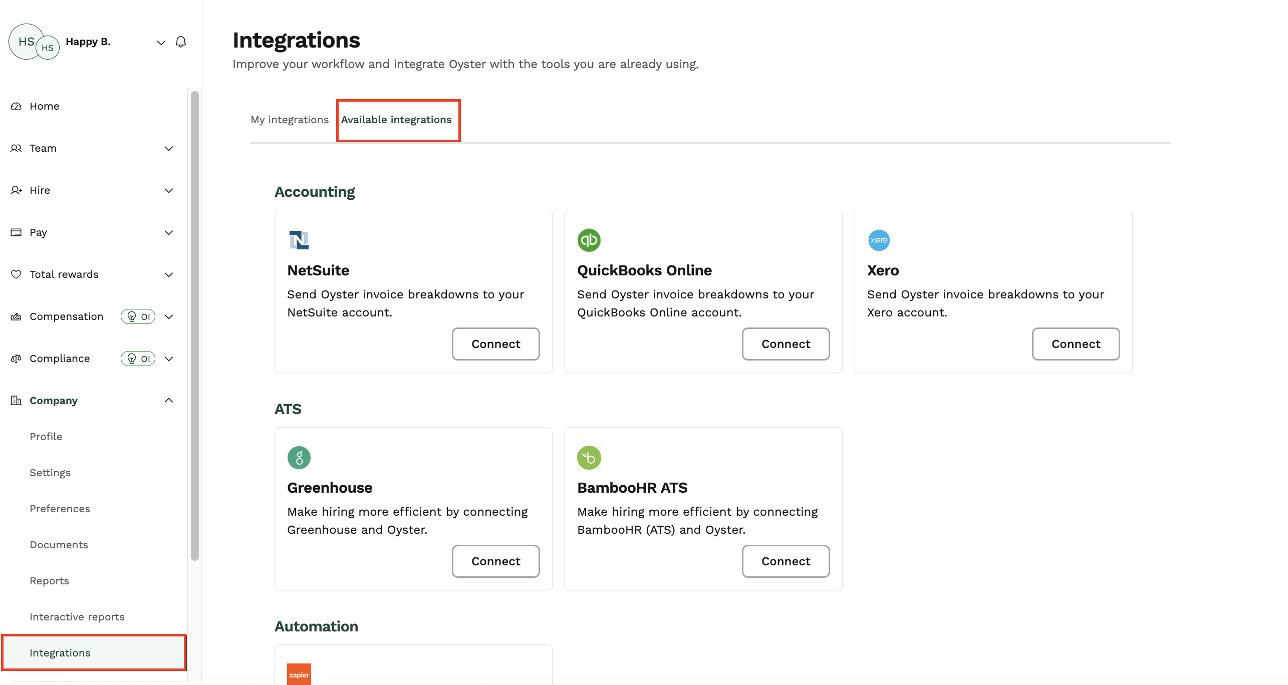This screenshot has height=685, width=1288.
Task: Click the Hire person-plus icon
Action: coord(16,190)
